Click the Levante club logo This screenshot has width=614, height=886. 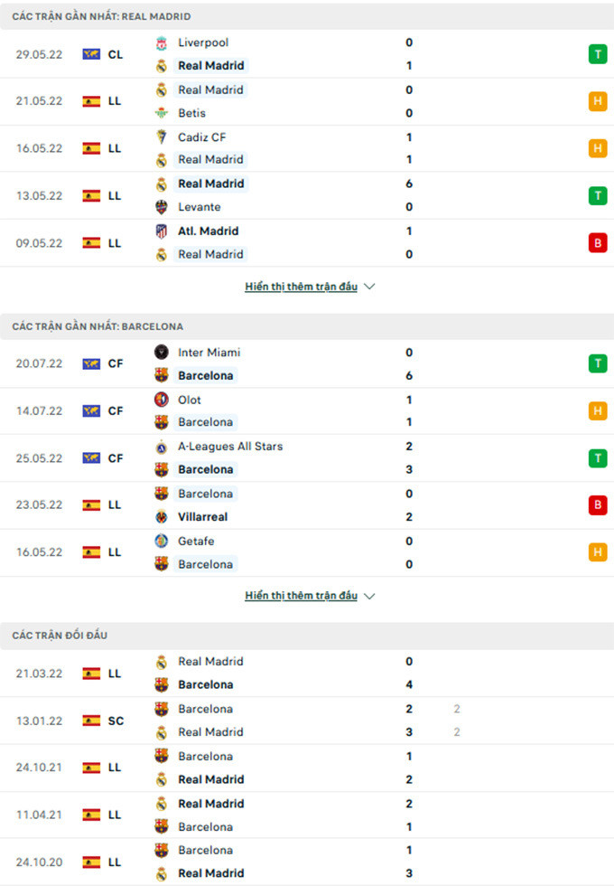[162, 206]
